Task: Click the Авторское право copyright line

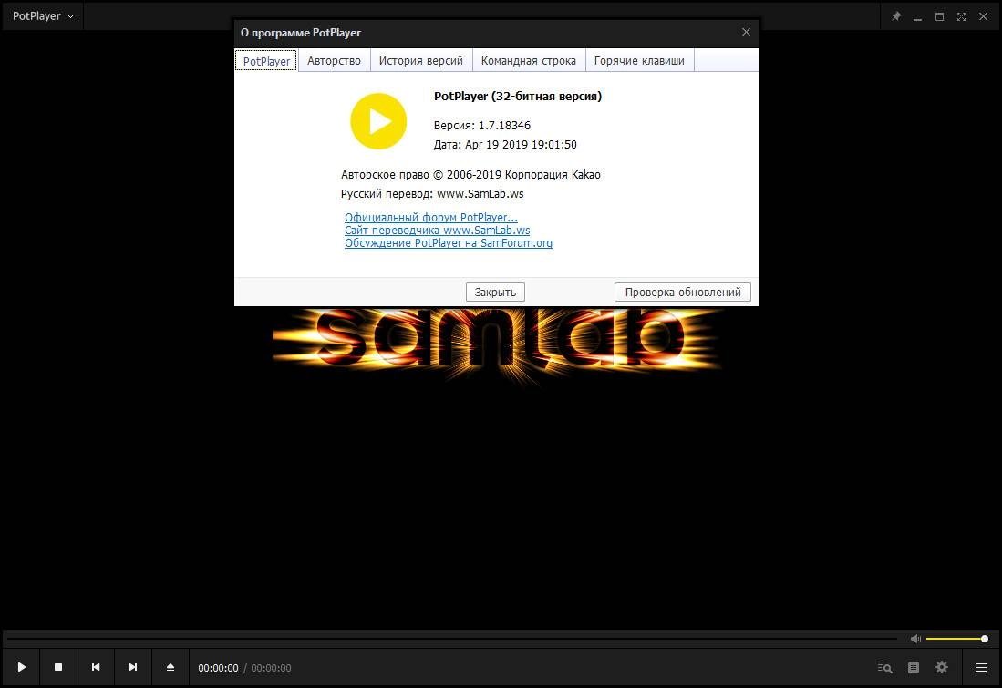Action: [471, 174]
